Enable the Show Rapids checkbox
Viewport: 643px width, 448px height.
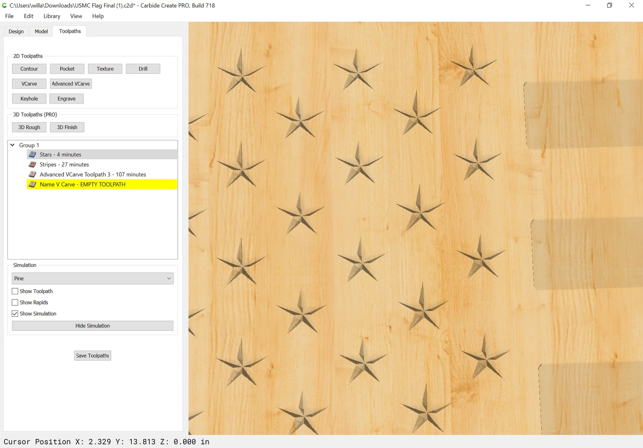(x=15, y=302)
